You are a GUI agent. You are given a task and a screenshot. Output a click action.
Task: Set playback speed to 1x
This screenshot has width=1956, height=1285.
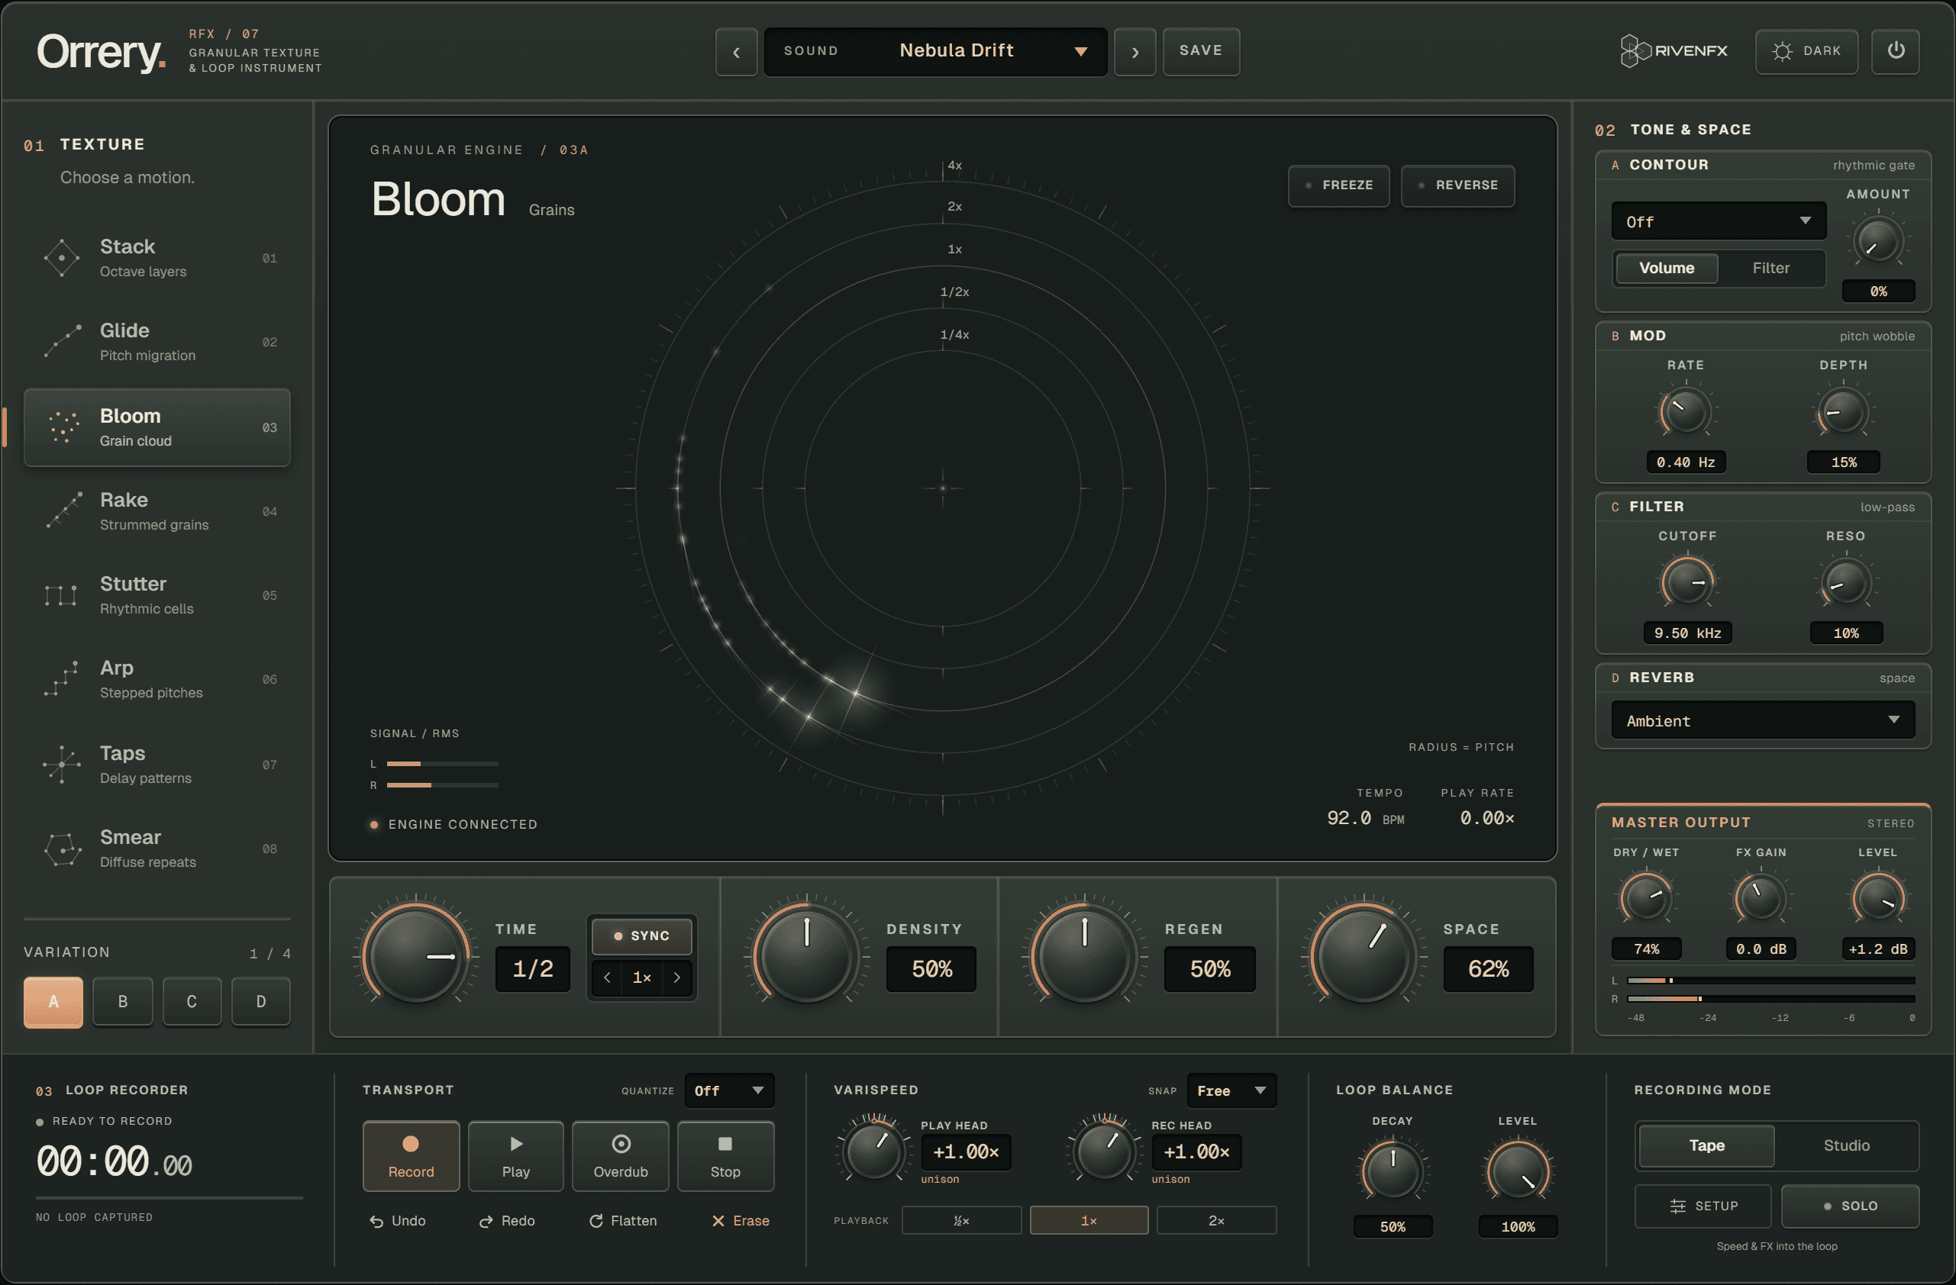pos(1089,1221)
